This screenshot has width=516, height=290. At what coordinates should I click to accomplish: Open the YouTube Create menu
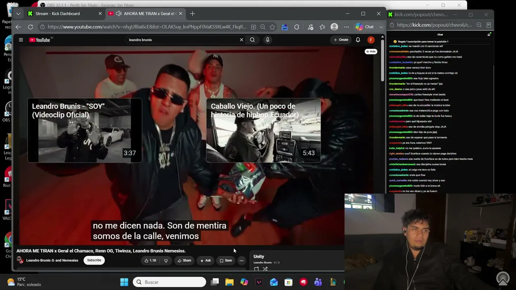(341, 40)
